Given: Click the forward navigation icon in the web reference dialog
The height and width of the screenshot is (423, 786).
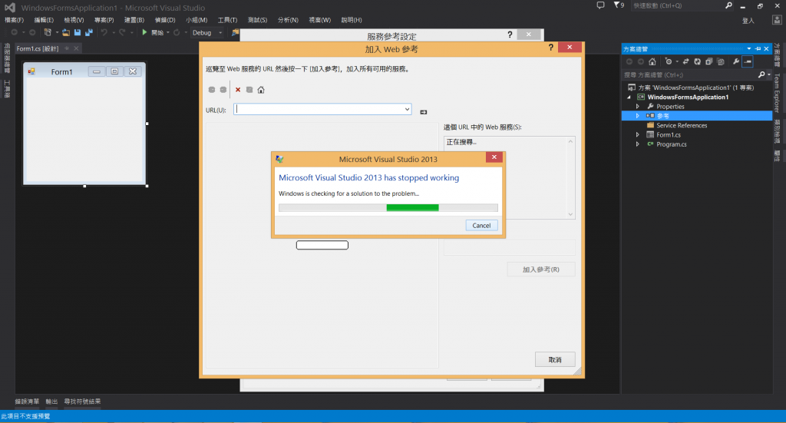Looking at the screenshot, I should click(223, 90).
